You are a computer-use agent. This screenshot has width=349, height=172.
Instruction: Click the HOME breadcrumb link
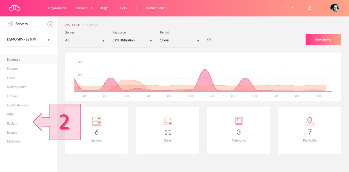[76, 25]
